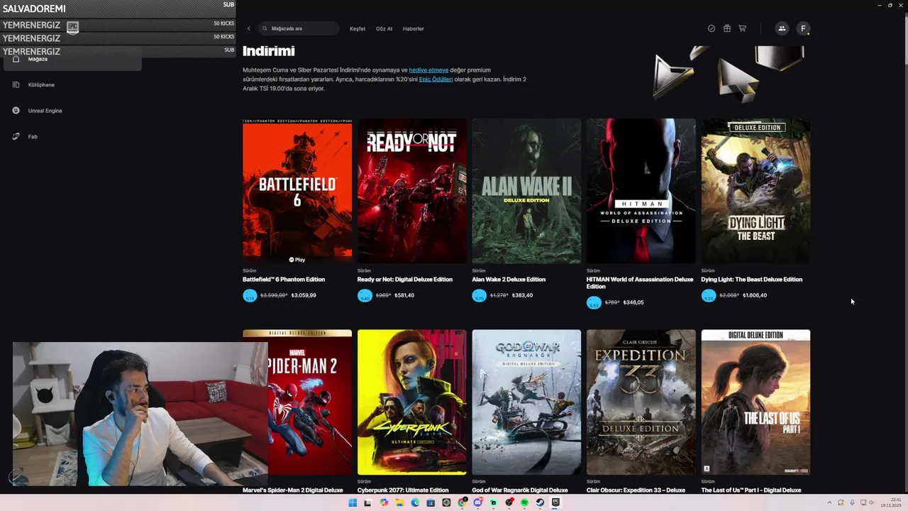Switch to the Göz At tab
908x511 pixels.
click(x=384, y=28)
